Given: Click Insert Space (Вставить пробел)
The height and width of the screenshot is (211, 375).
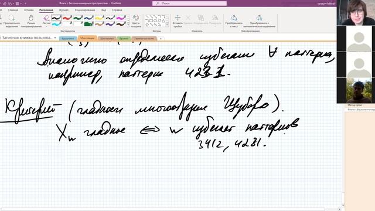Looking at the screenshot, I should tap(178, 21).
